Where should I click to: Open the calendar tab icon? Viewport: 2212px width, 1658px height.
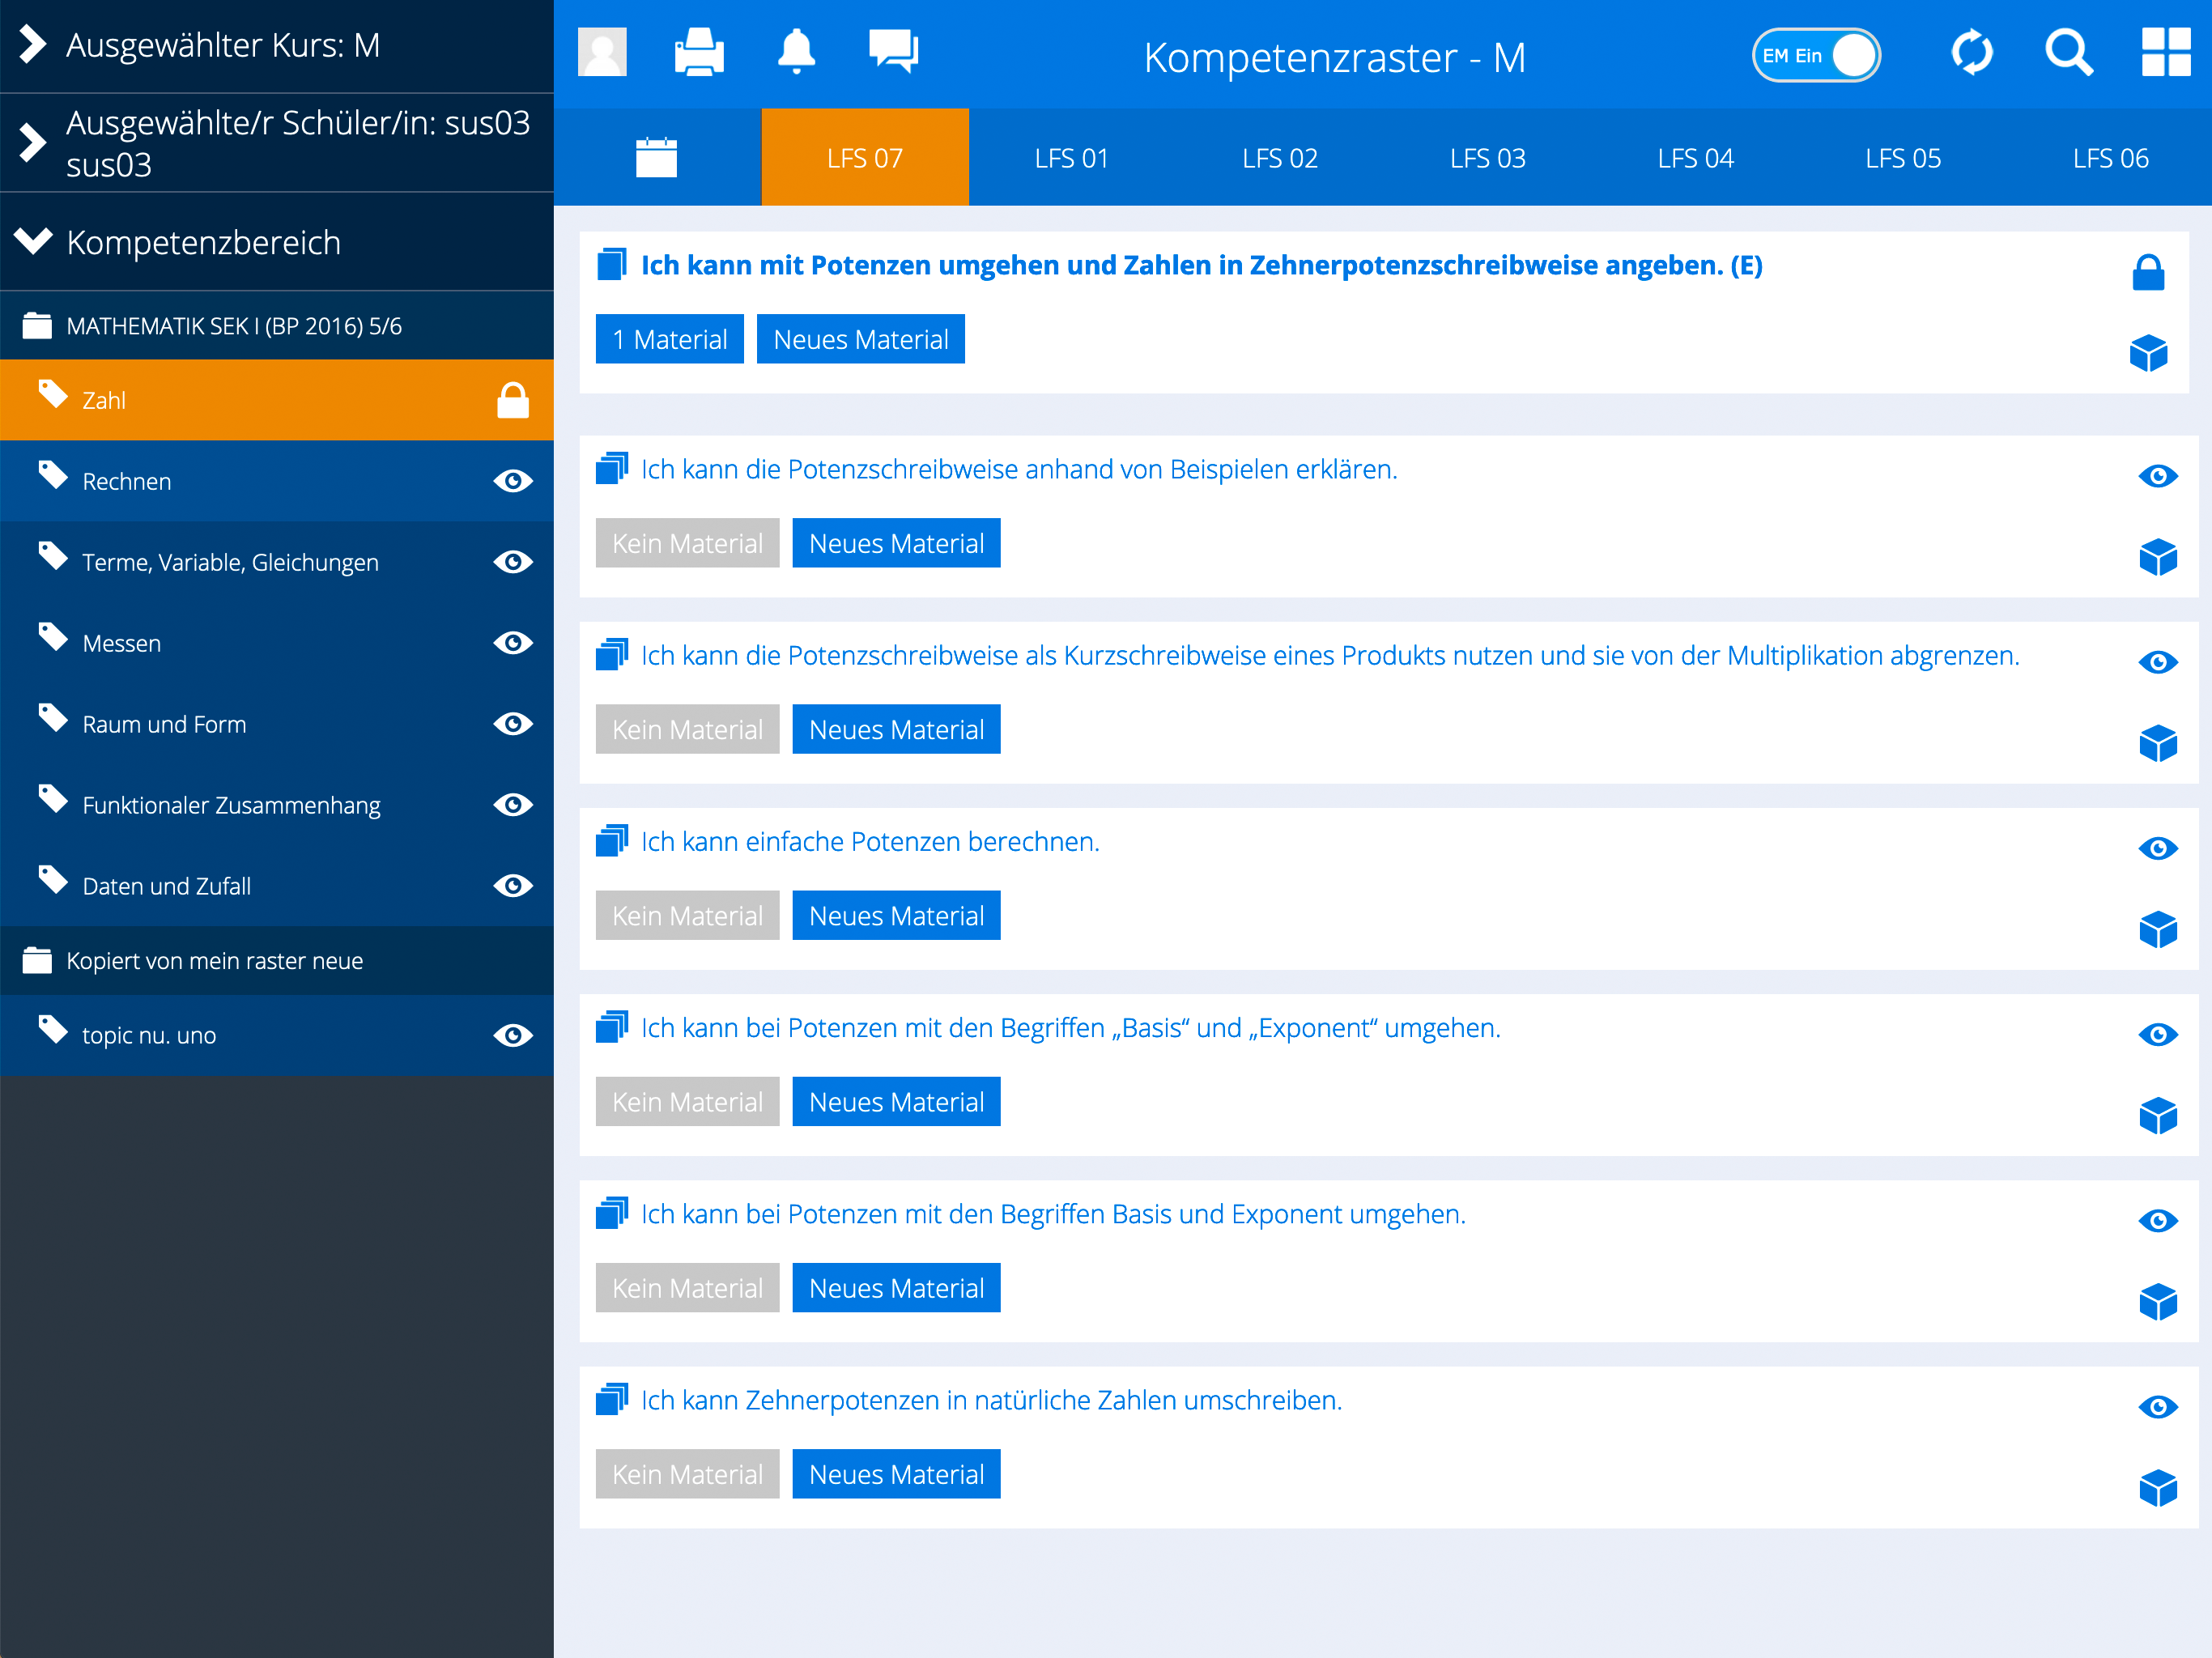(x=657, y=158)
